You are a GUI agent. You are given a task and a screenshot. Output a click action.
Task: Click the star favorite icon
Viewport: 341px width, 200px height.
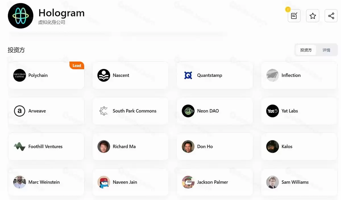click(313, 16)
